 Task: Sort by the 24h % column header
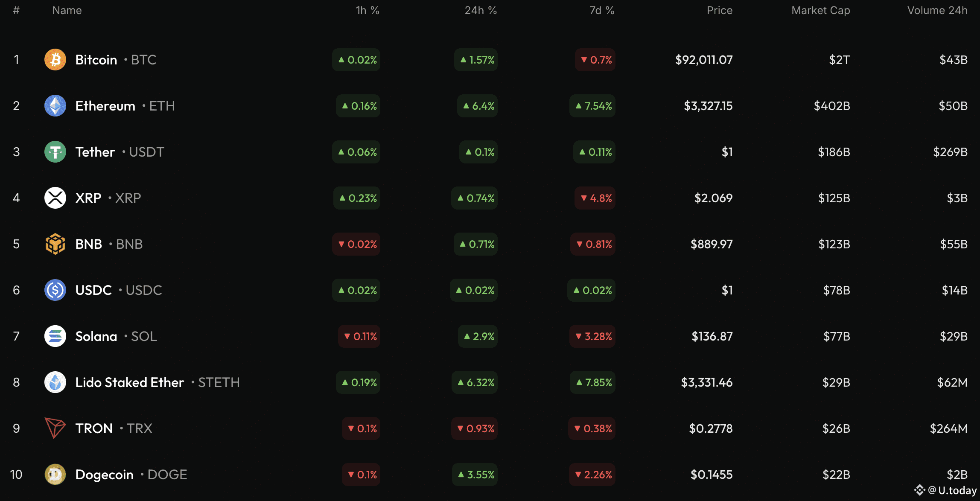[x=481, y=10]
